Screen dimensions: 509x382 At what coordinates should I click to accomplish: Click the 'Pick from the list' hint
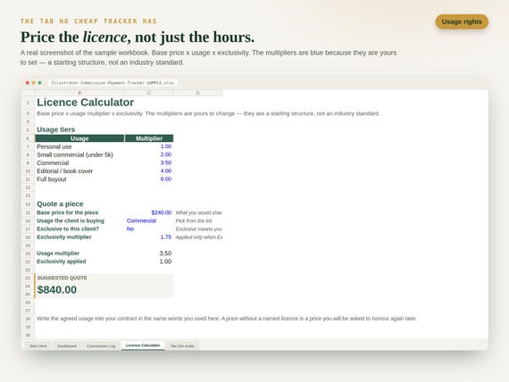click(194, 220)
